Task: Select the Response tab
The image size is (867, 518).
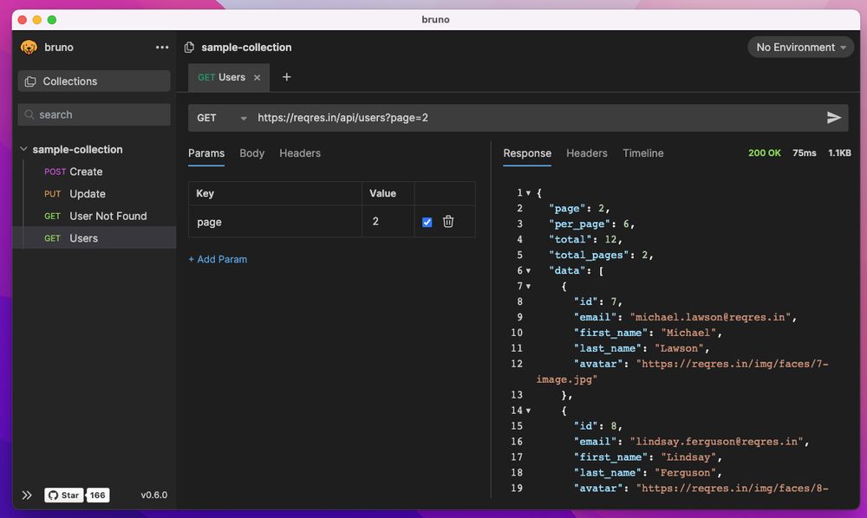Action: [x=527, y=153]
